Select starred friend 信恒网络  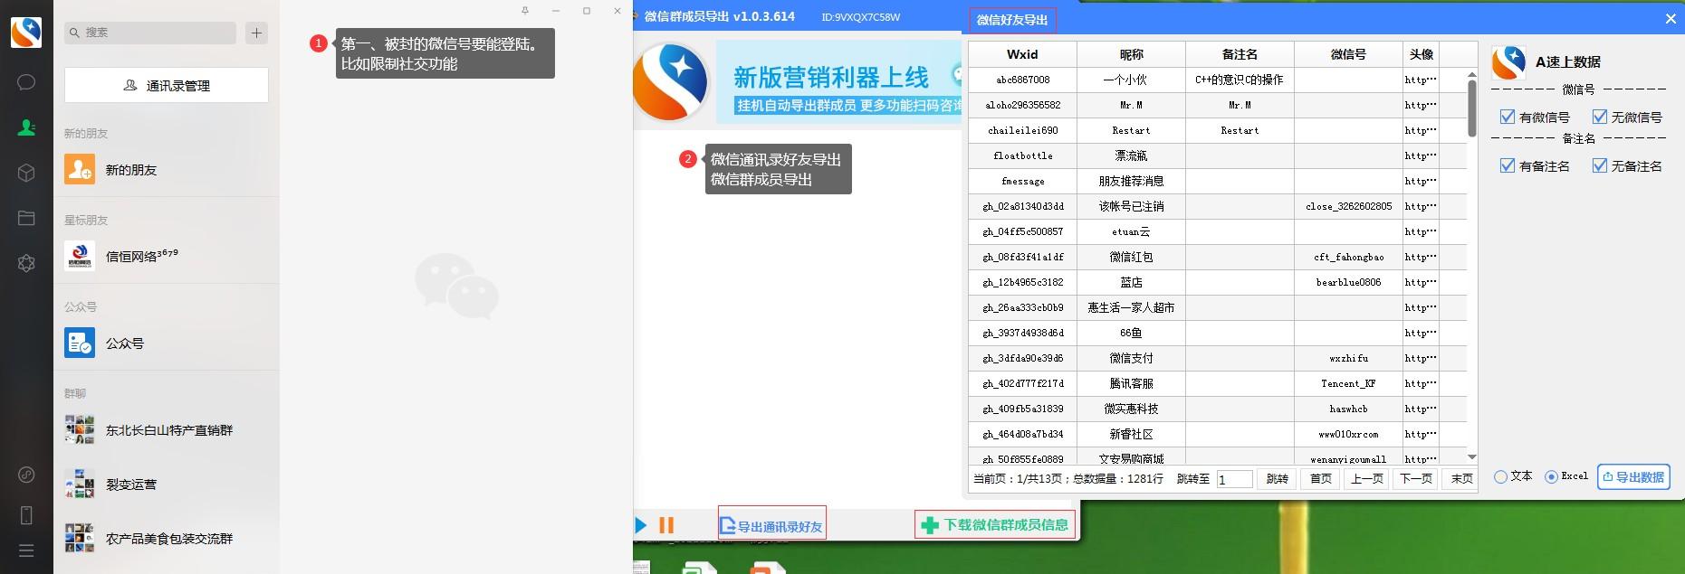coord(167,256)
